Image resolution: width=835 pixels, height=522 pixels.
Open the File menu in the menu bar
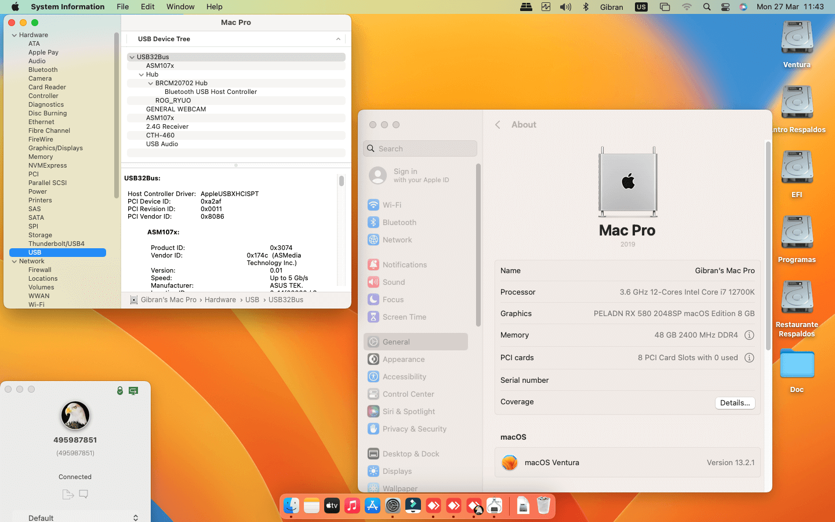click(122, 7)
